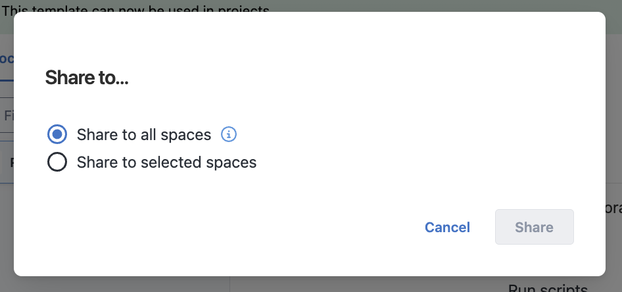Click the Share to... dialog heading
Screen dimensions: 622x292
(87, 78)
